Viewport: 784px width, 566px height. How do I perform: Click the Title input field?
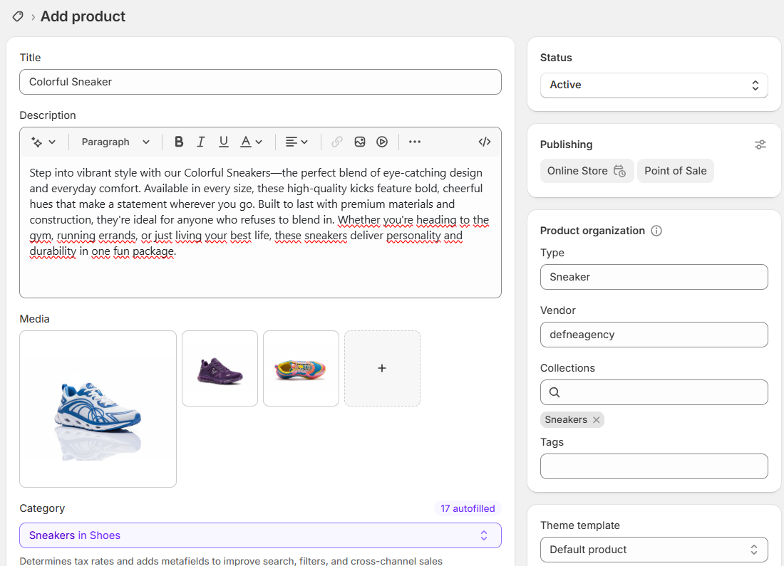click(260, 82)
